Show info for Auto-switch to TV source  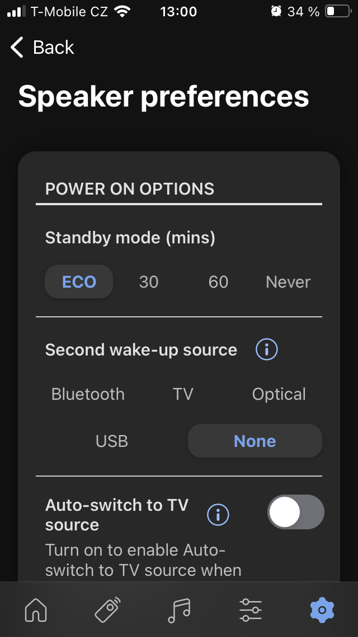pos(218,514)
